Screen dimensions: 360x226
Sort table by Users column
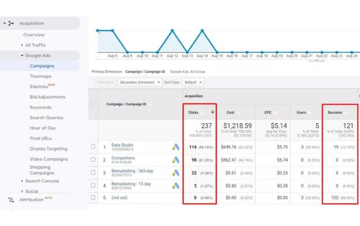[x=301, y=112]
